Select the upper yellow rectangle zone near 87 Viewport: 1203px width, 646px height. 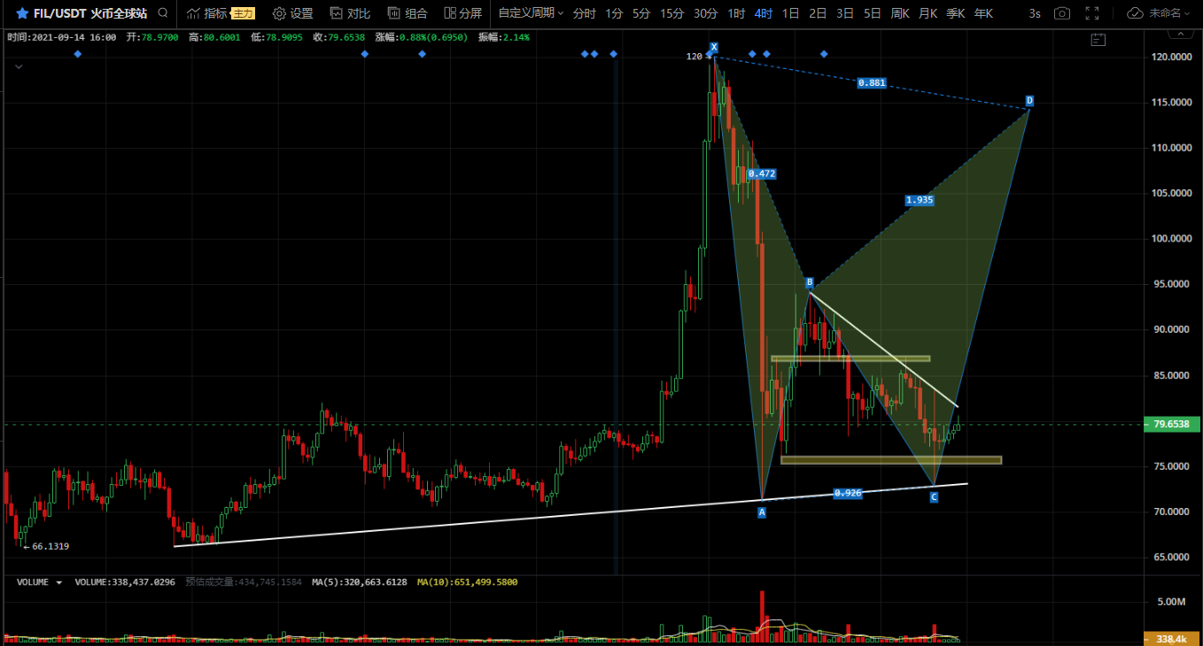(850, 358)
